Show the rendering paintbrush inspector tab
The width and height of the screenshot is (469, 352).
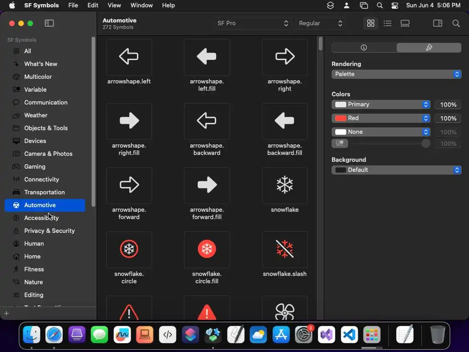pyautogui.click(x=429, y=47)
